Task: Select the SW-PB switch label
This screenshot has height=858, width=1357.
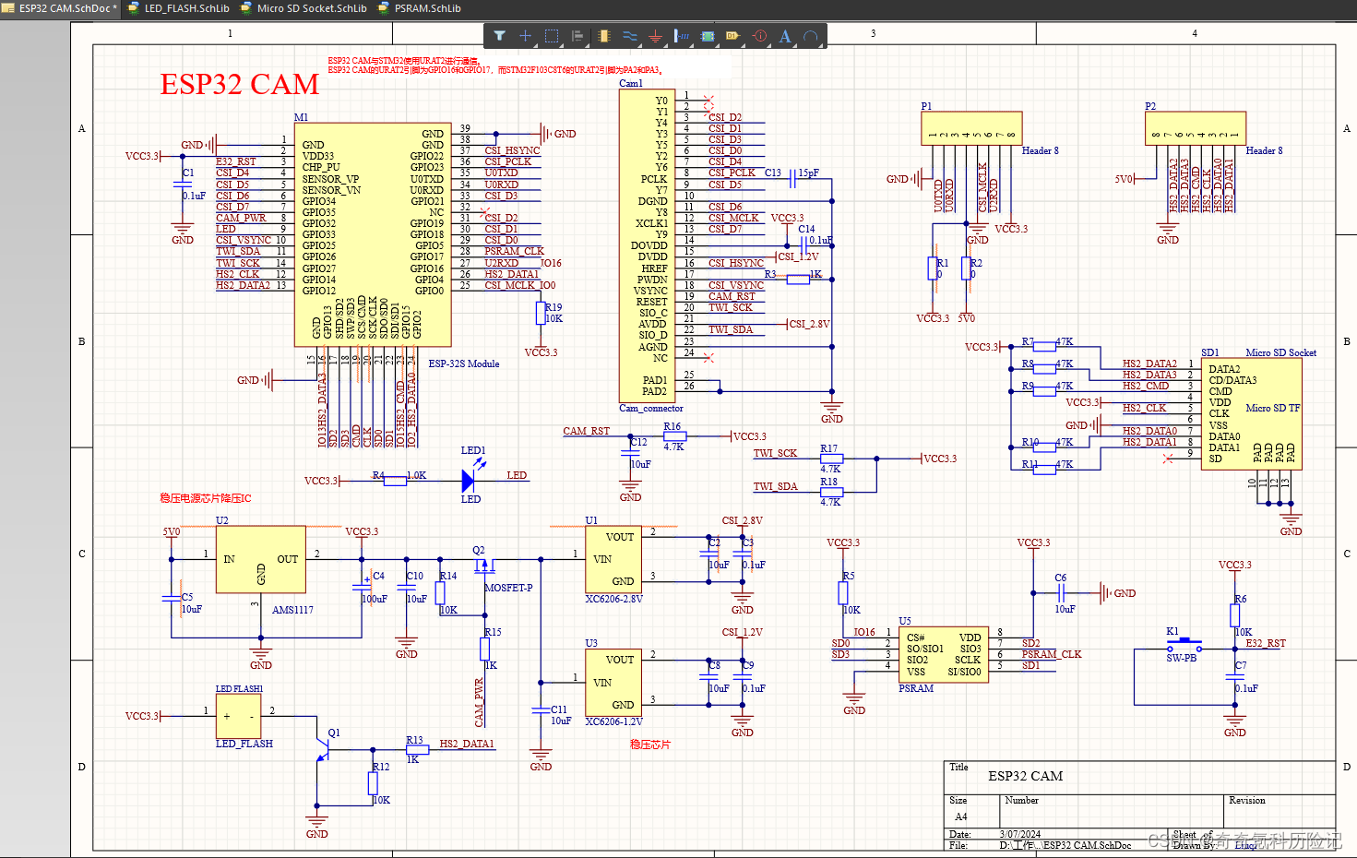Action: tap(1181, 658)
